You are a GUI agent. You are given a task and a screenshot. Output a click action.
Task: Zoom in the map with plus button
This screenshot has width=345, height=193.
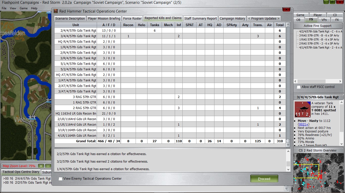pyautogui.click(x=41, y=166)
